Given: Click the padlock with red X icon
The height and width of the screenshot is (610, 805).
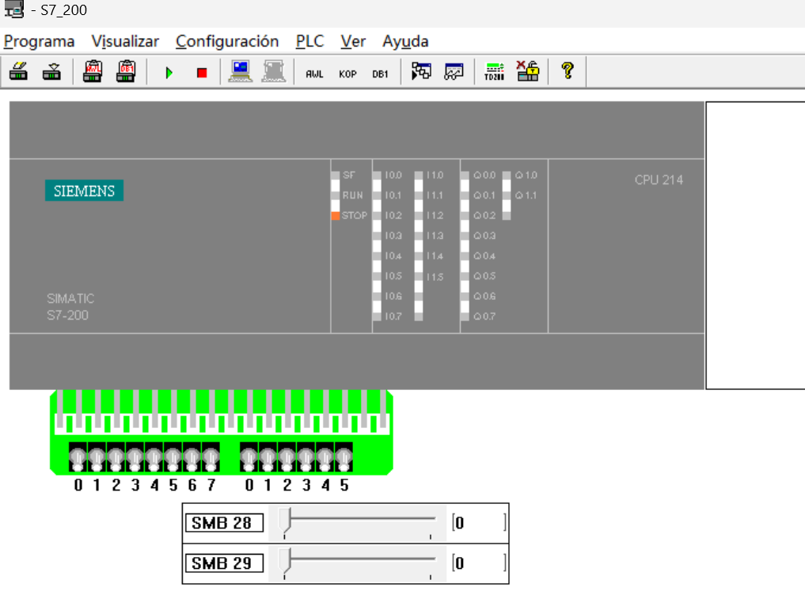Looking at the screenshot, I should 527,71.
